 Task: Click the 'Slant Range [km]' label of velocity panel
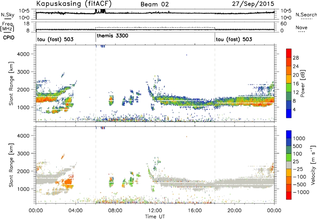[11, 165]
